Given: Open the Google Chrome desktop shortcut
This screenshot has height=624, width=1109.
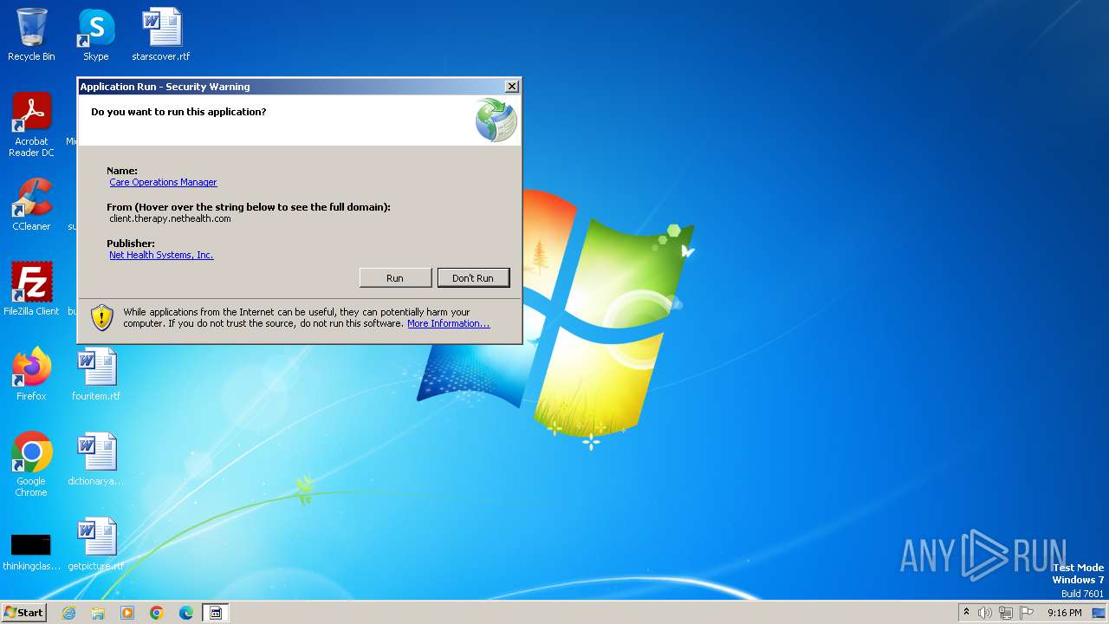Looking at the screenshot, I should click(31, 465).
